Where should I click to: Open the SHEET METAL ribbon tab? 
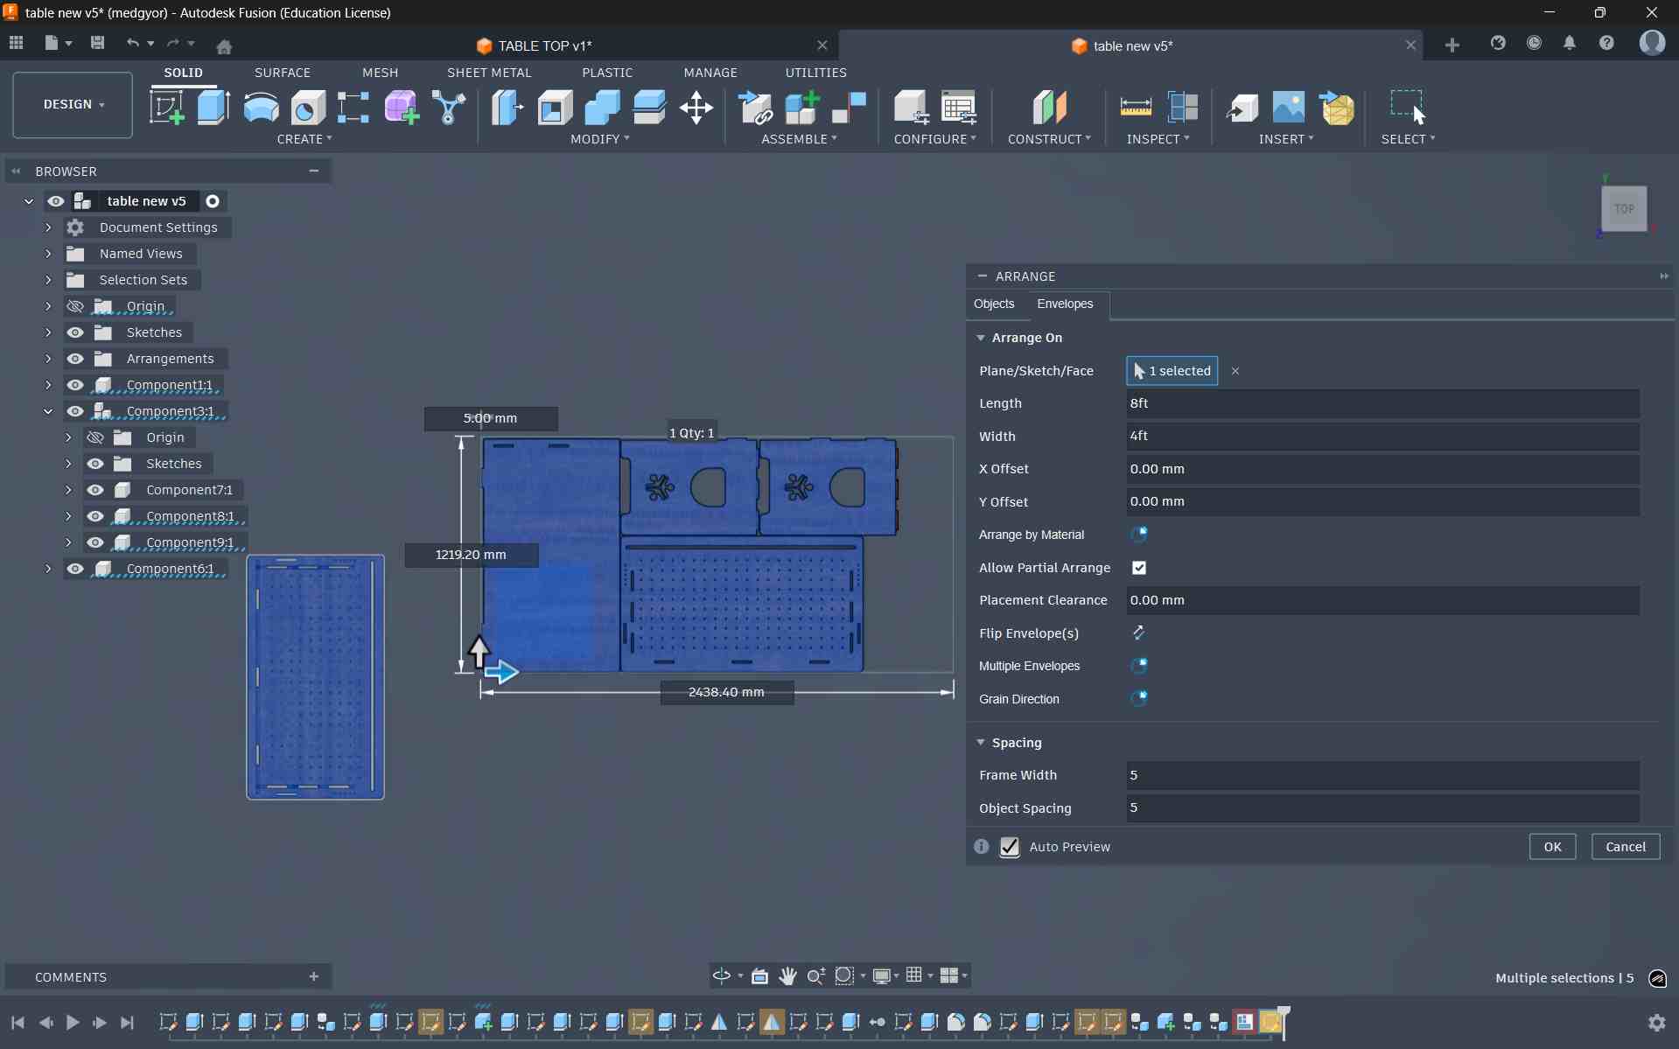point(488,73)
